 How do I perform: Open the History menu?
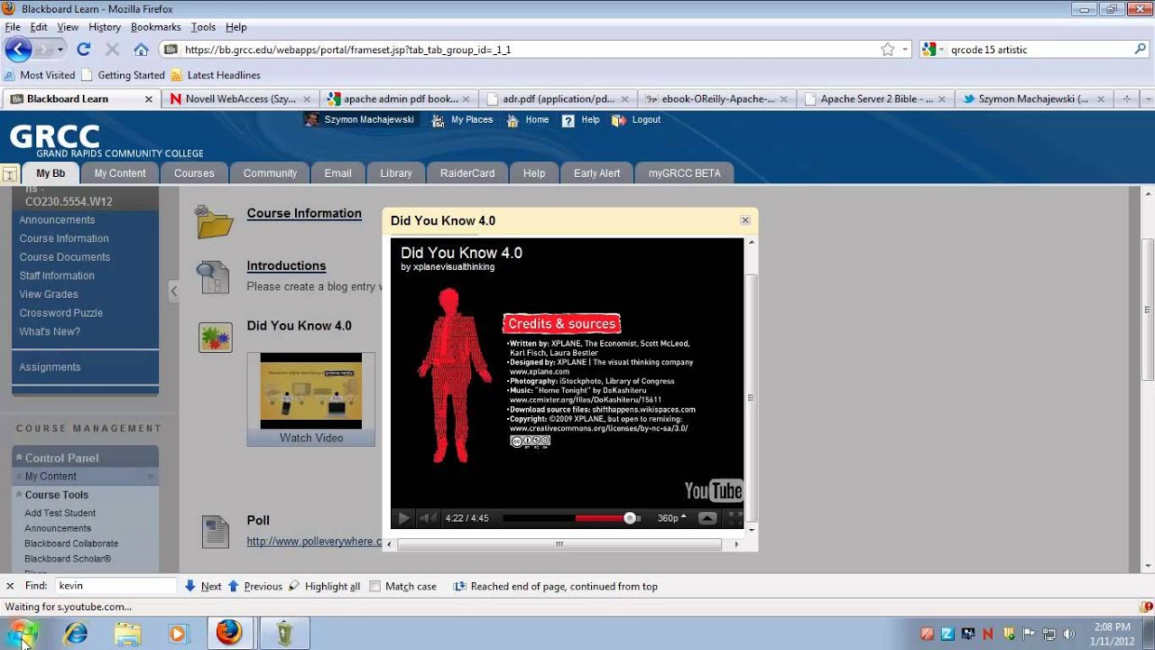click(x=105, y=27)
